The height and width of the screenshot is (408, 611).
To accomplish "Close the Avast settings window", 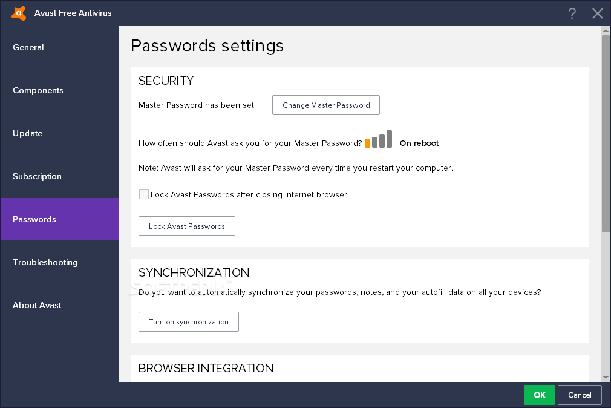I will coord(597,13).
